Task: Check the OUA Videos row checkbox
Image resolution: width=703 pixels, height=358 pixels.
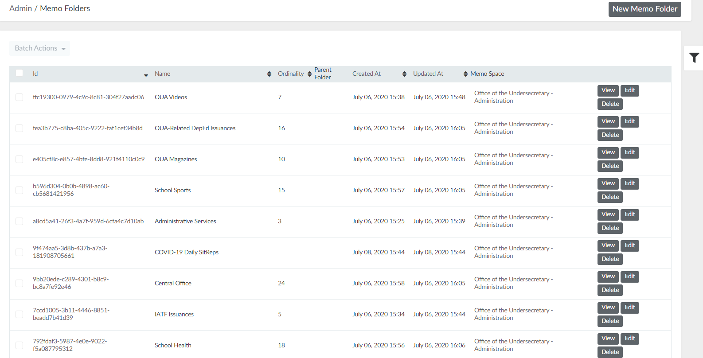Action: [x=20, y=97]
